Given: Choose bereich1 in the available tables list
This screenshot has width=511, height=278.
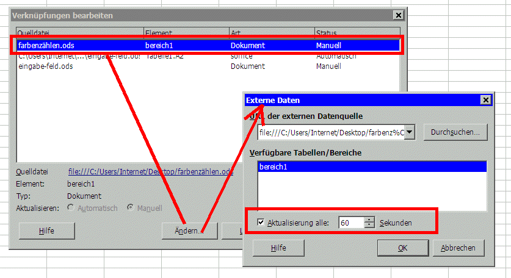Looking at the screenshot, I should (x=273, y=166).
